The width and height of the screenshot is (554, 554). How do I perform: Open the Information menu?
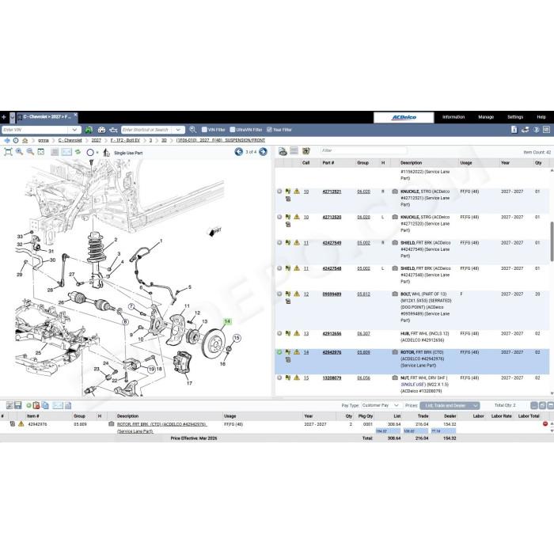tap(453, 117)
